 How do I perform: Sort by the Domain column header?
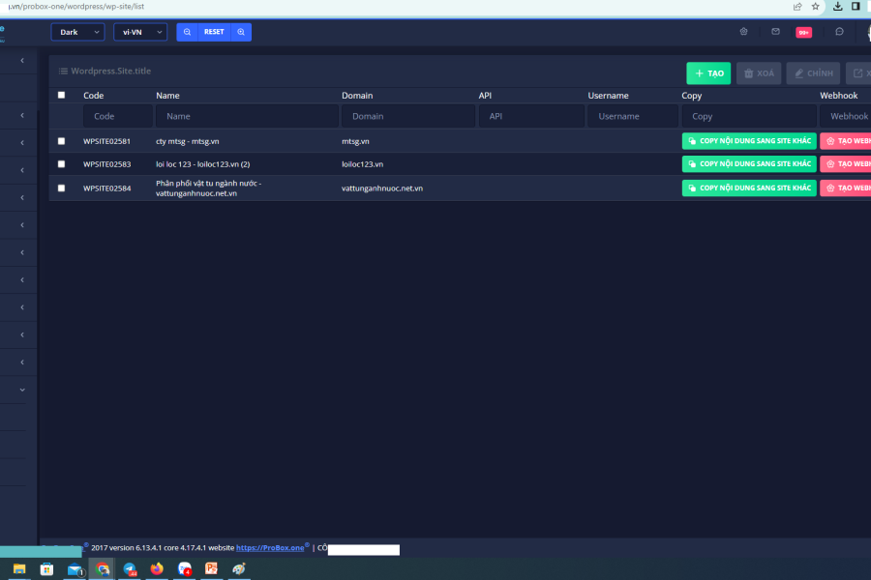(x=357, y=96)
